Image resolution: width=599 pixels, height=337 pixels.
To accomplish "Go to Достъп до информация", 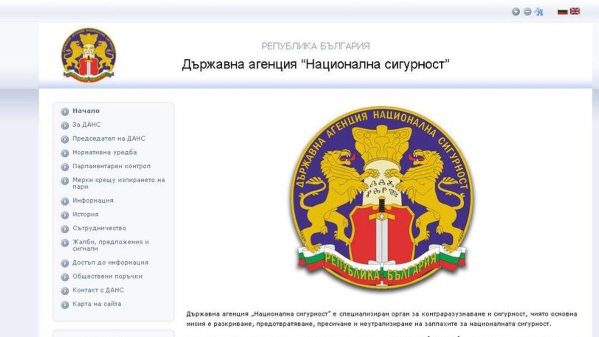I will pyautogui.click(x=110, y=262).
